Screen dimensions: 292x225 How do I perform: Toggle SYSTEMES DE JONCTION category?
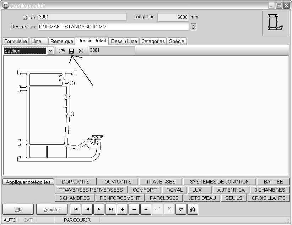[220, 182]
